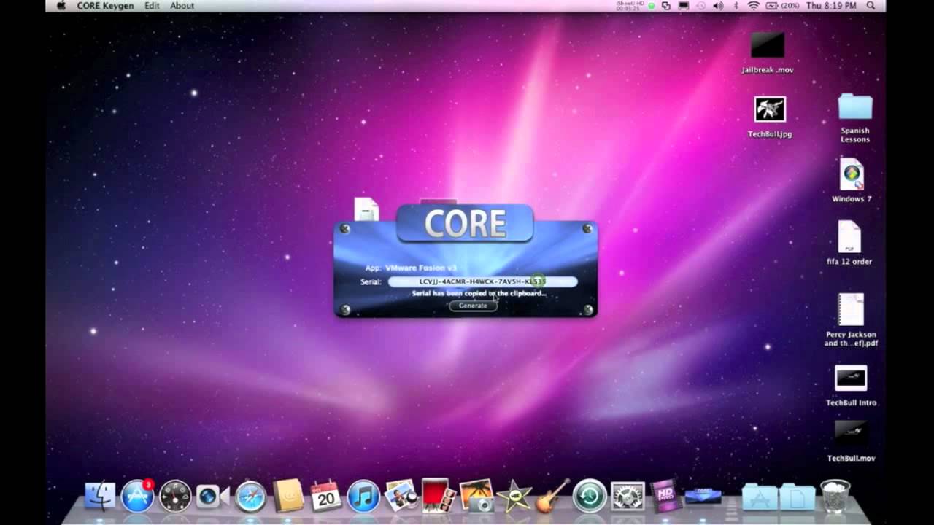
Task: Click the serial number field
Action: 482,281
